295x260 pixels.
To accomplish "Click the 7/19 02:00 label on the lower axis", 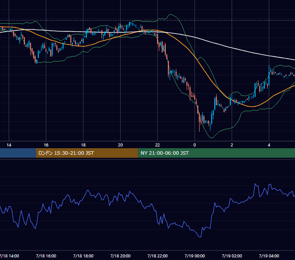I will [x=232, y=256].
